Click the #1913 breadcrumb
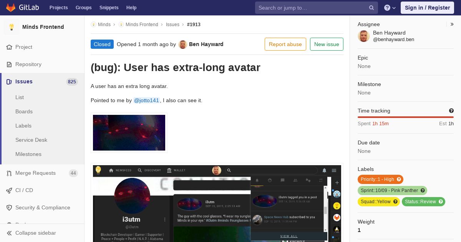Image resolution: width=461 pixels, height=242 pixels. point(194,25)
